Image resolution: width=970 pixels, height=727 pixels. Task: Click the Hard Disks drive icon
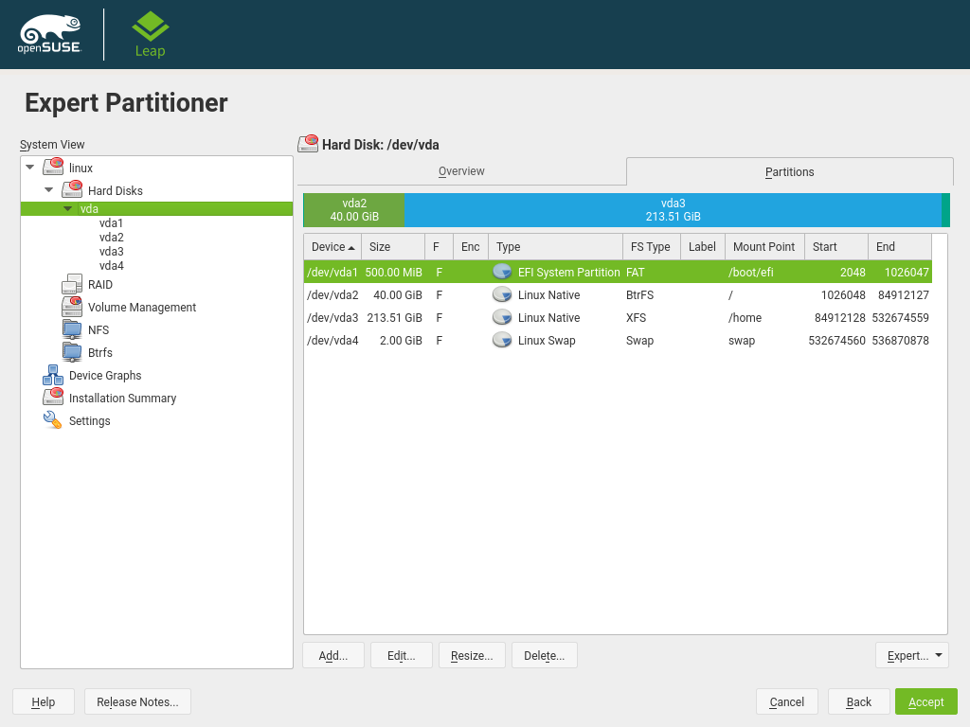click(72, 190)
